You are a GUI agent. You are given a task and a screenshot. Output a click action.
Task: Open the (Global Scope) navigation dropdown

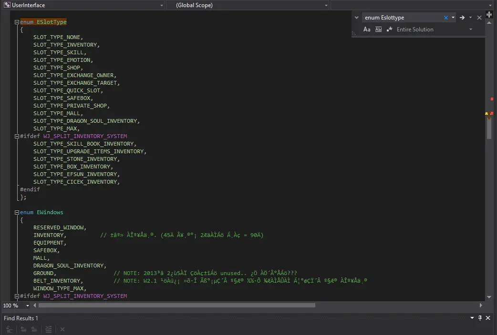[x=325, y=5]
